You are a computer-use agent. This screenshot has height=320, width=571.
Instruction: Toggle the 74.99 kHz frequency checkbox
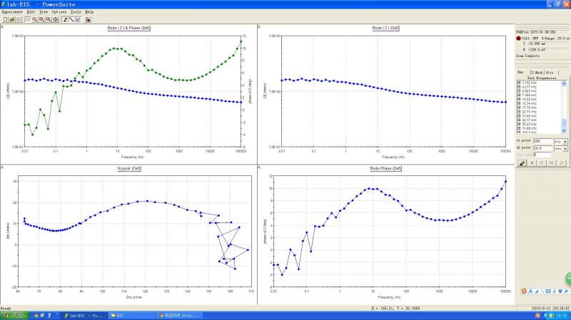[x=519, y=128]
